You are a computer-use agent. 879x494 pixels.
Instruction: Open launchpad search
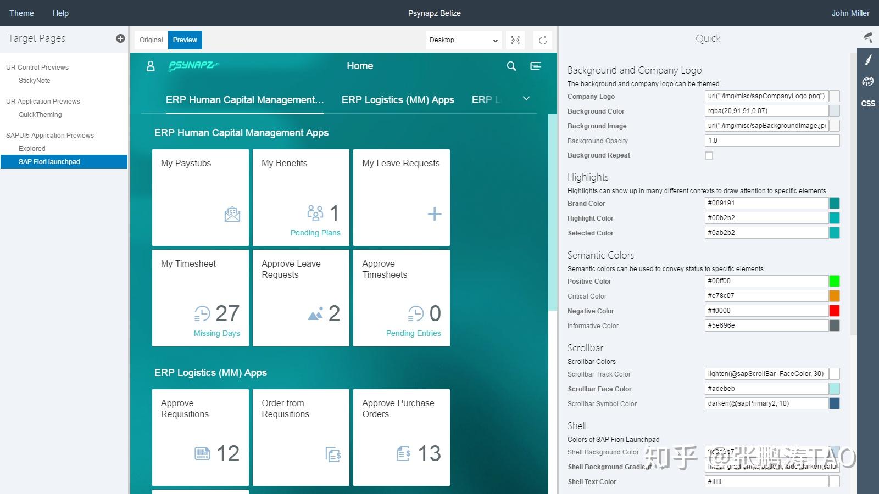(511, 66)
